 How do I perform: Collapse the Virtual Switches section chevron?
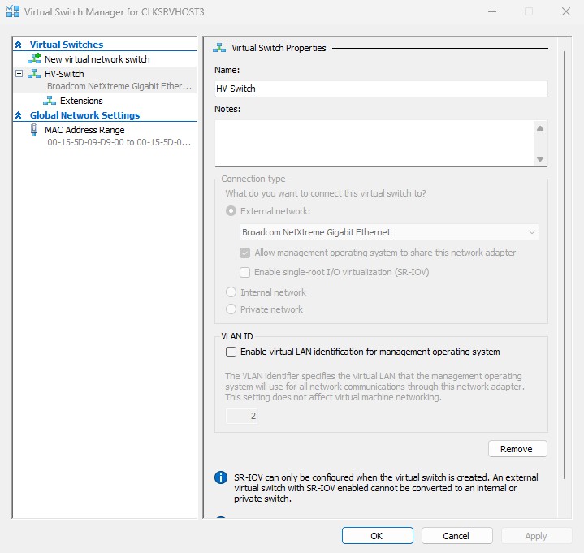tap(19, 45)
